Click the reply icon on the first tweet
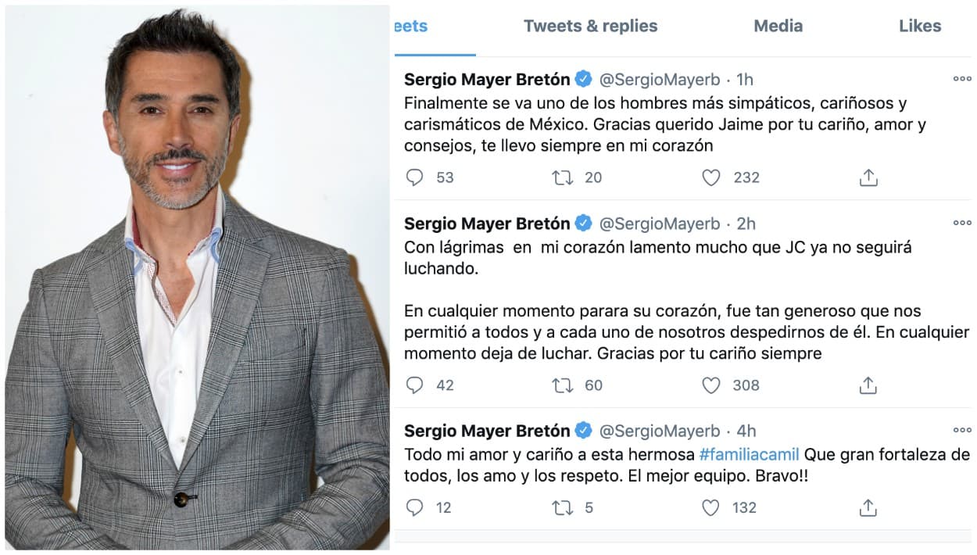This screenshot has height=555, width=977. (x=415, y=177)
